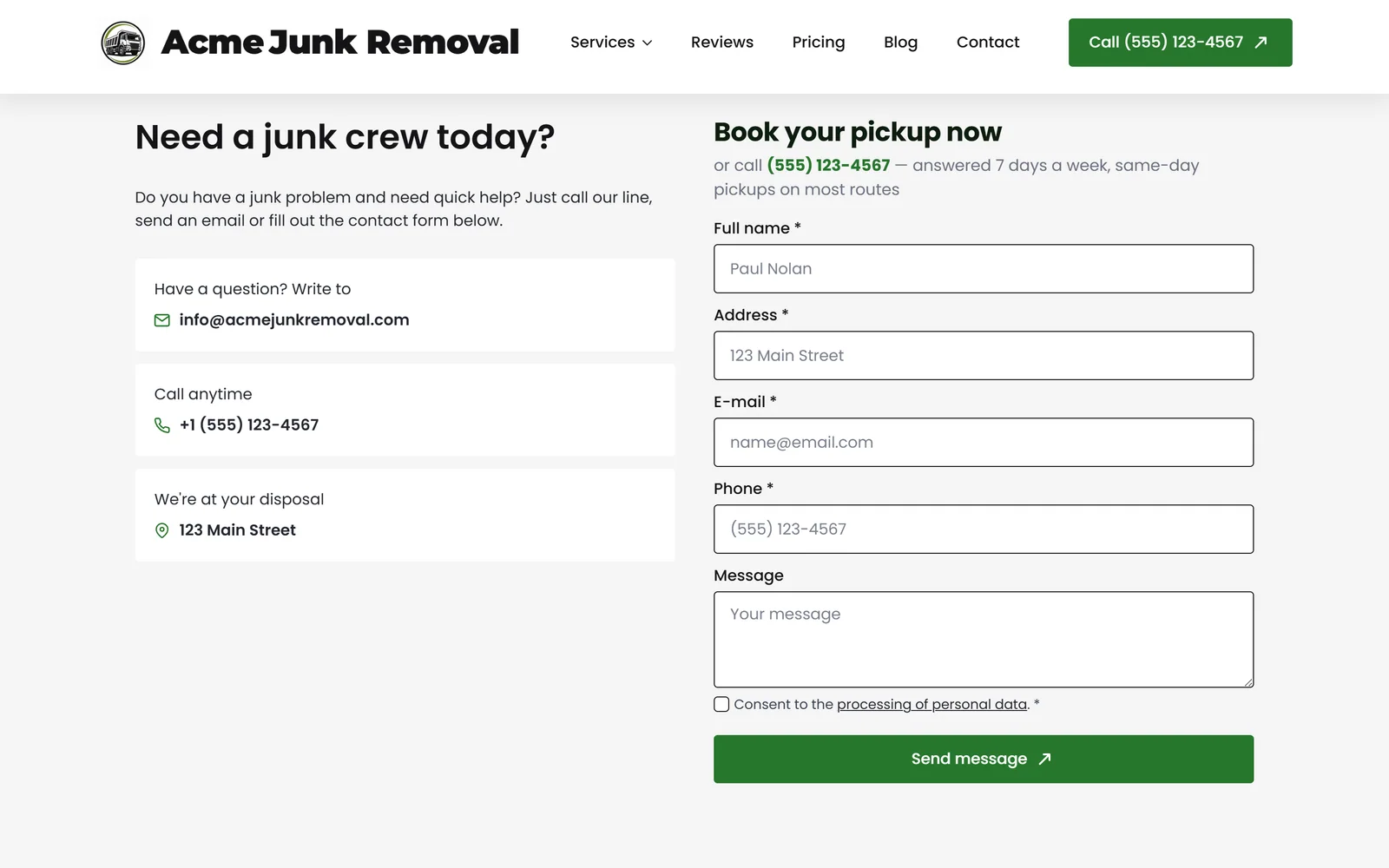Click the 123 Main Street address link
The height and width of the screenshot is (868, 1389).
238,529
